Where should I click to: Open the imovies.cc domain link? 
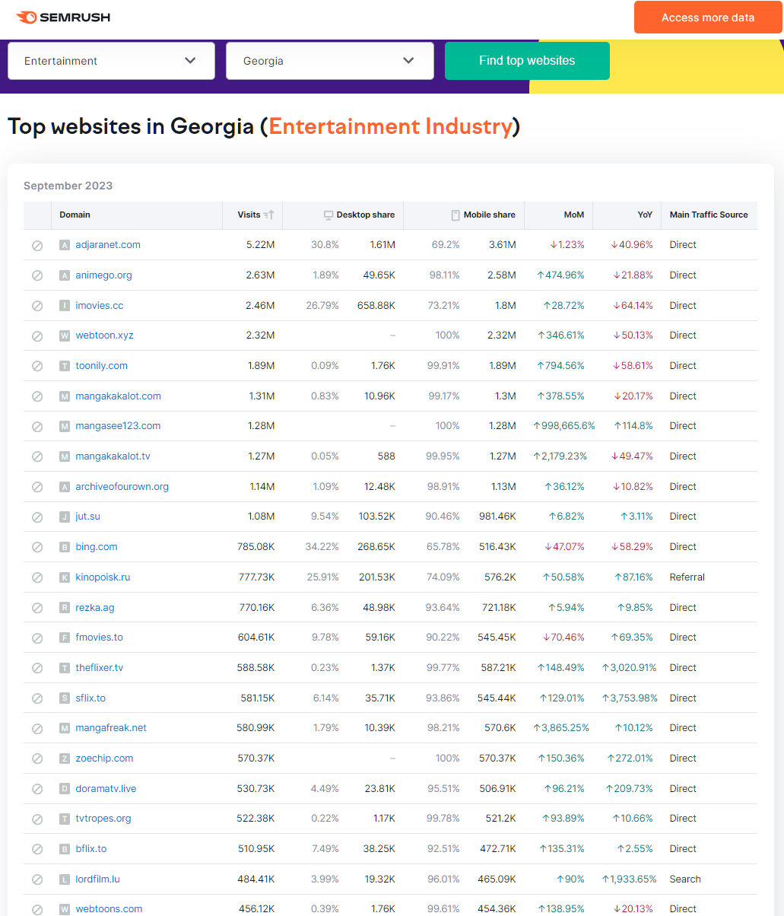(x=99, y=306)
